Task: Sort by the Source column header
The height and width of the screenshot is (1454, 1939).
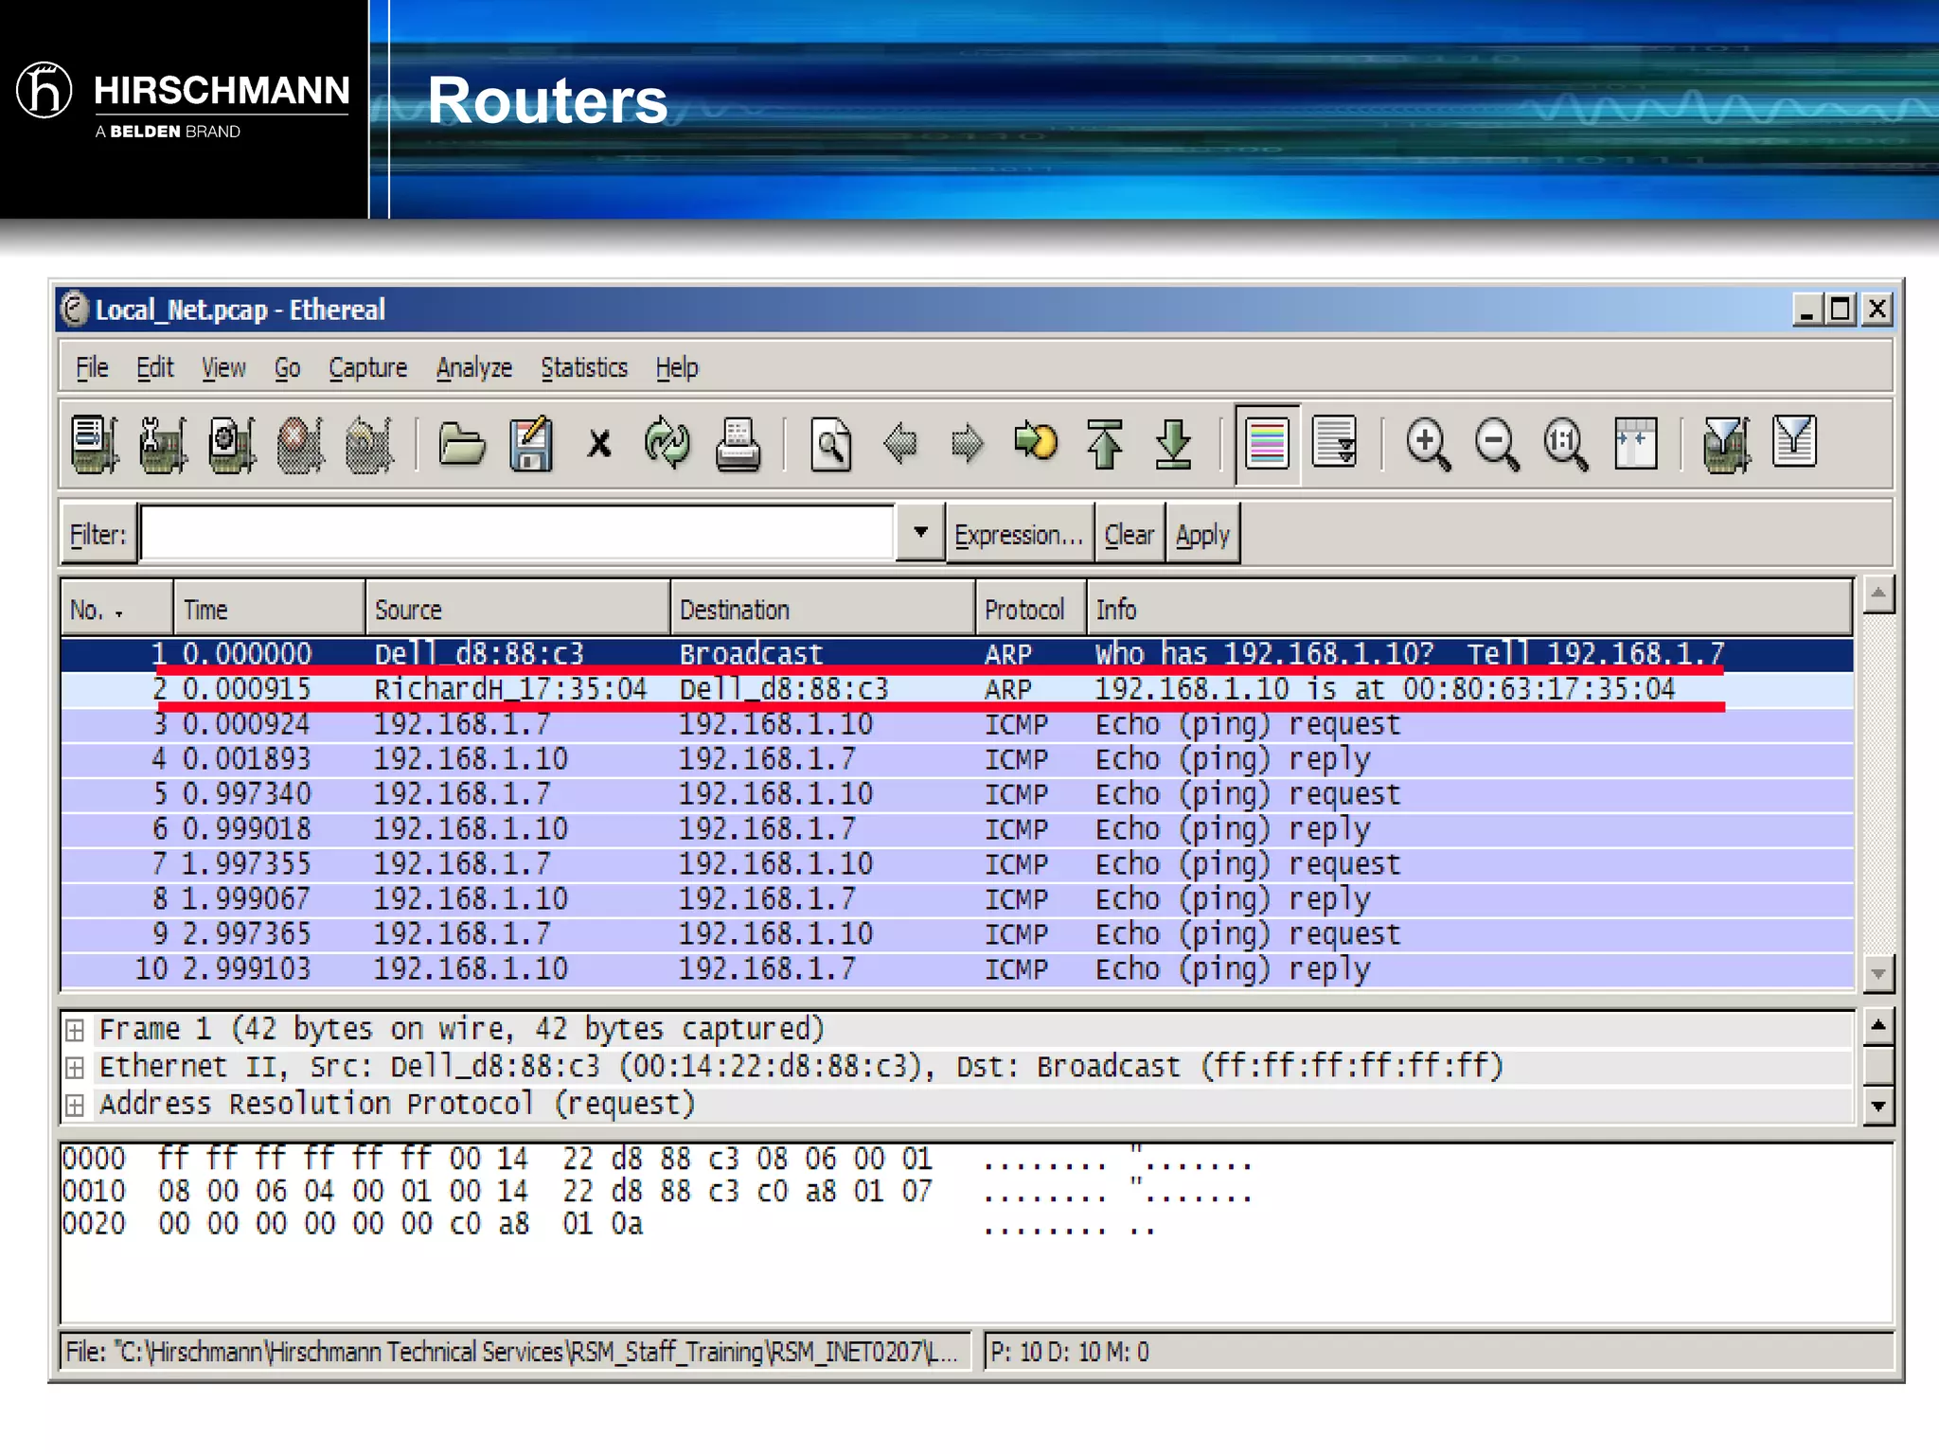Action: [x=518, y=609]
